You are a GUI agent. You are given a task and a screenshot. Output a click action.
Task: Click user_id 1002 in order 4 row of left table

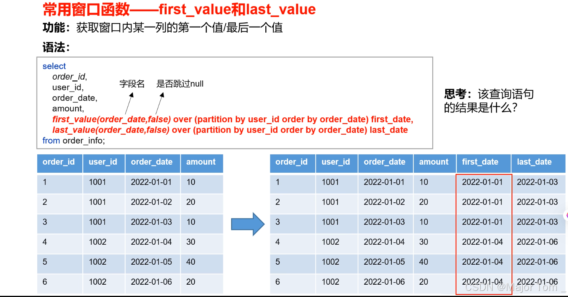97,242
